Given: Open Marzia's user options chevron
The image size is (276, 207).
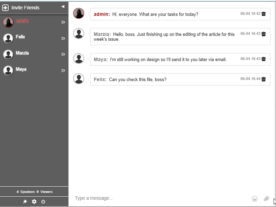Looking at the screenshot, I should coord(63,55).
